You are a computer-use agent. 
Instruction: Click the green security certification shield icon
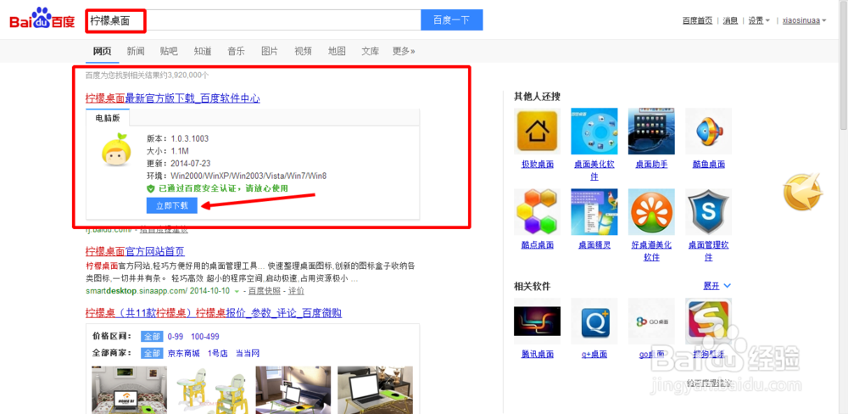pos(151,188)
